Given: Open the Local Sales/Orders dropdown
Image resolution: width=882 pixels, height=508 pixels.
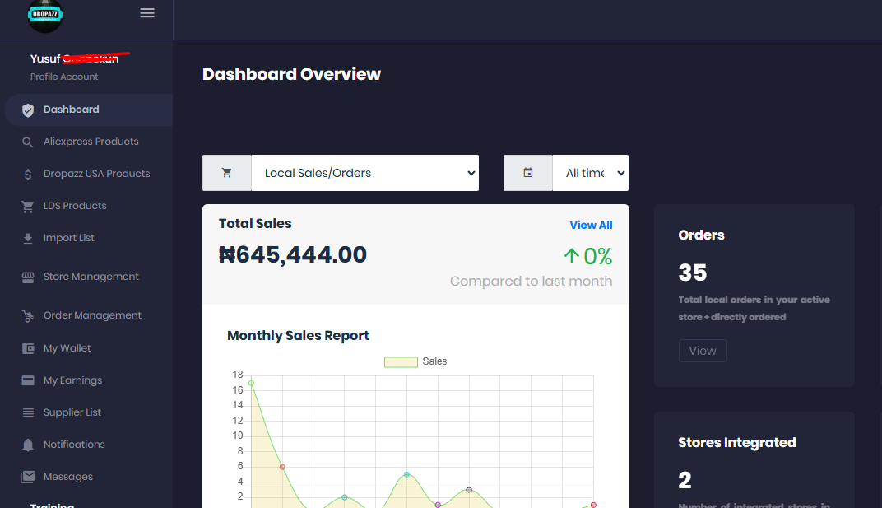Looking at the screenshot, I should point(364,173).
